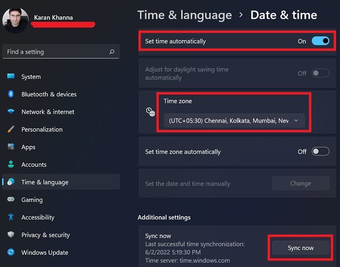This screenshot has height=267, width=340.
Task: Click the Windows Update icon
Action: 11,252
